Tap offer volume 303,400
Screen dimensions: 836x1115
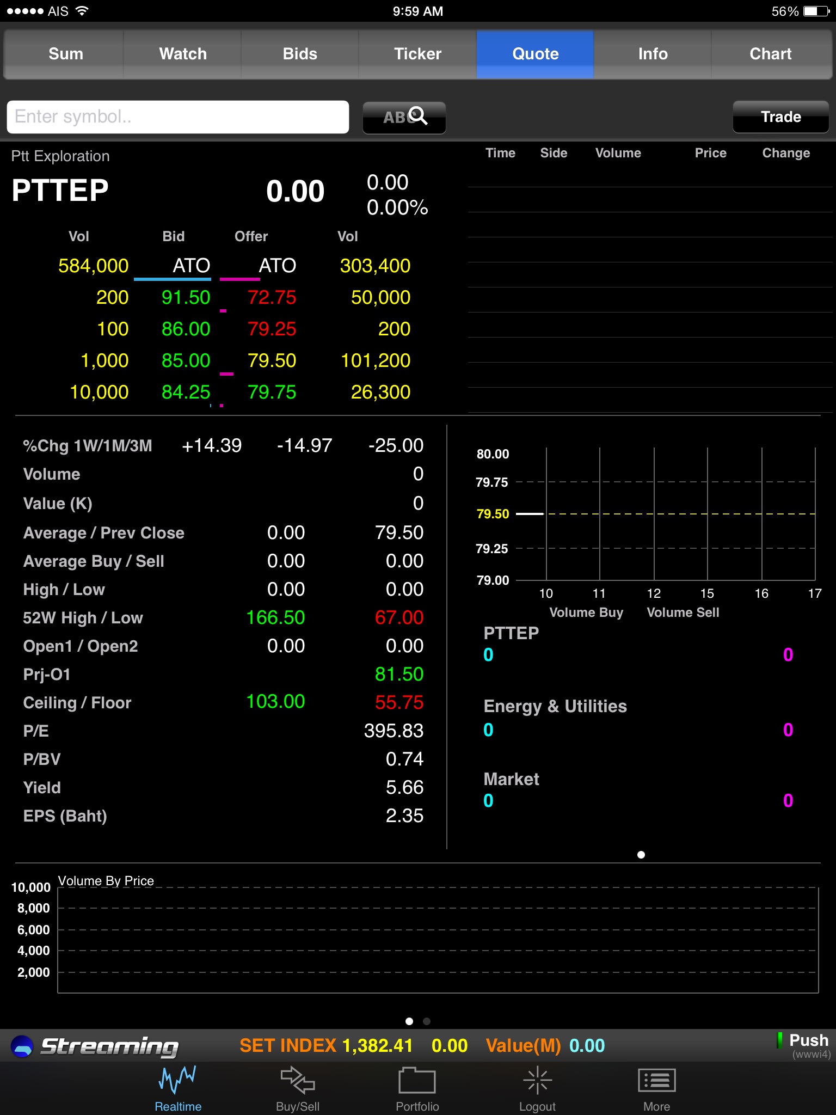coord(375,266)
